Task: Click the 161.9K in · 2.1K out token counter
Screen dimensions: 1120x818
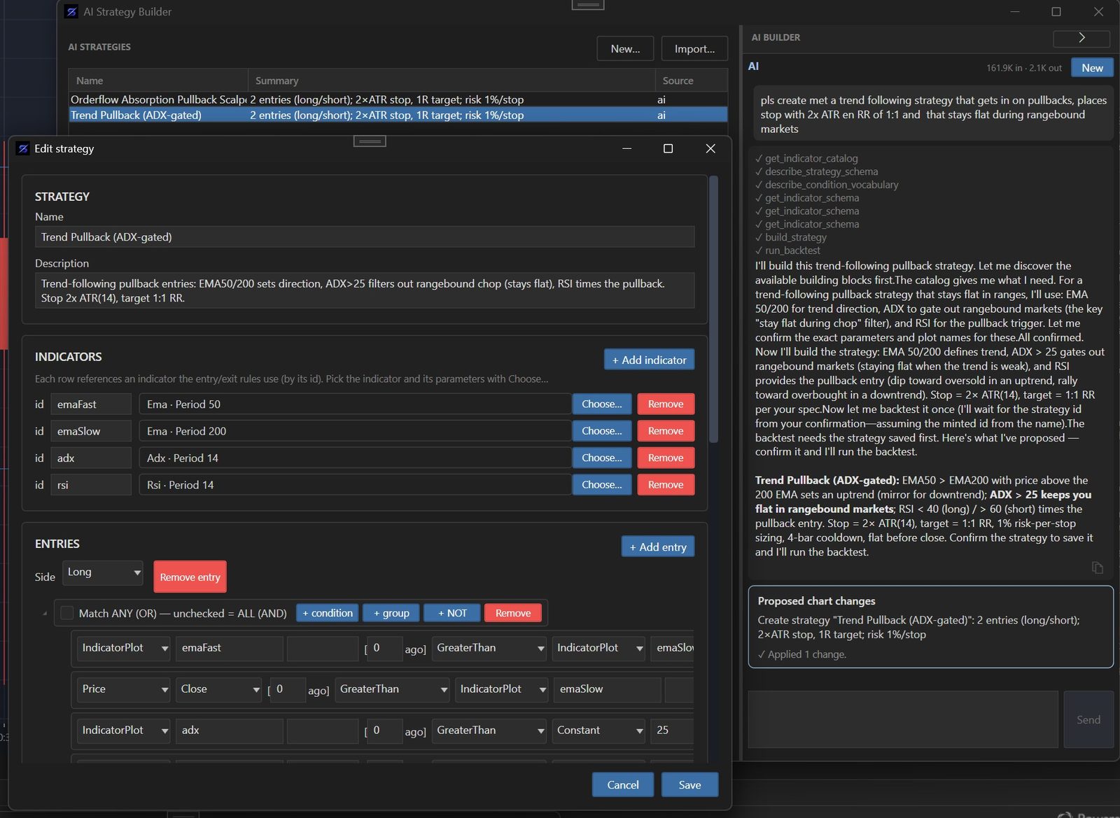Action: [1023, 68]
